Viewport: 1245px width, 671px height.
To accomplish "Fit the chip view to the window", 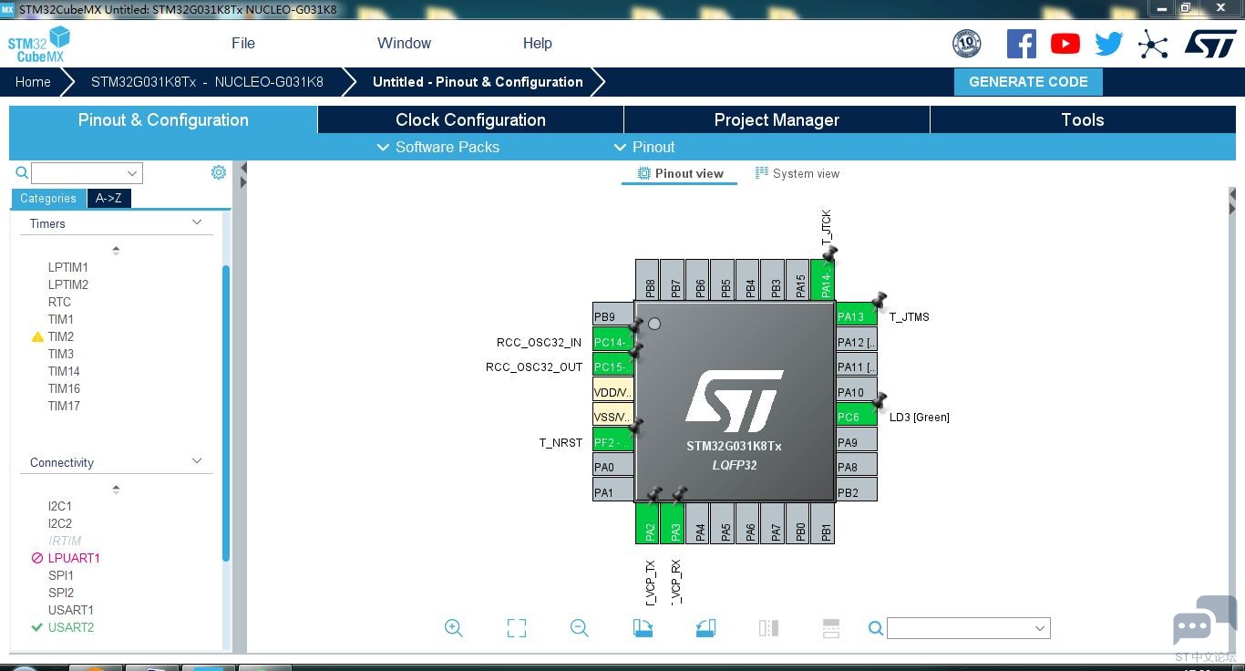I will tap(517, 627).
